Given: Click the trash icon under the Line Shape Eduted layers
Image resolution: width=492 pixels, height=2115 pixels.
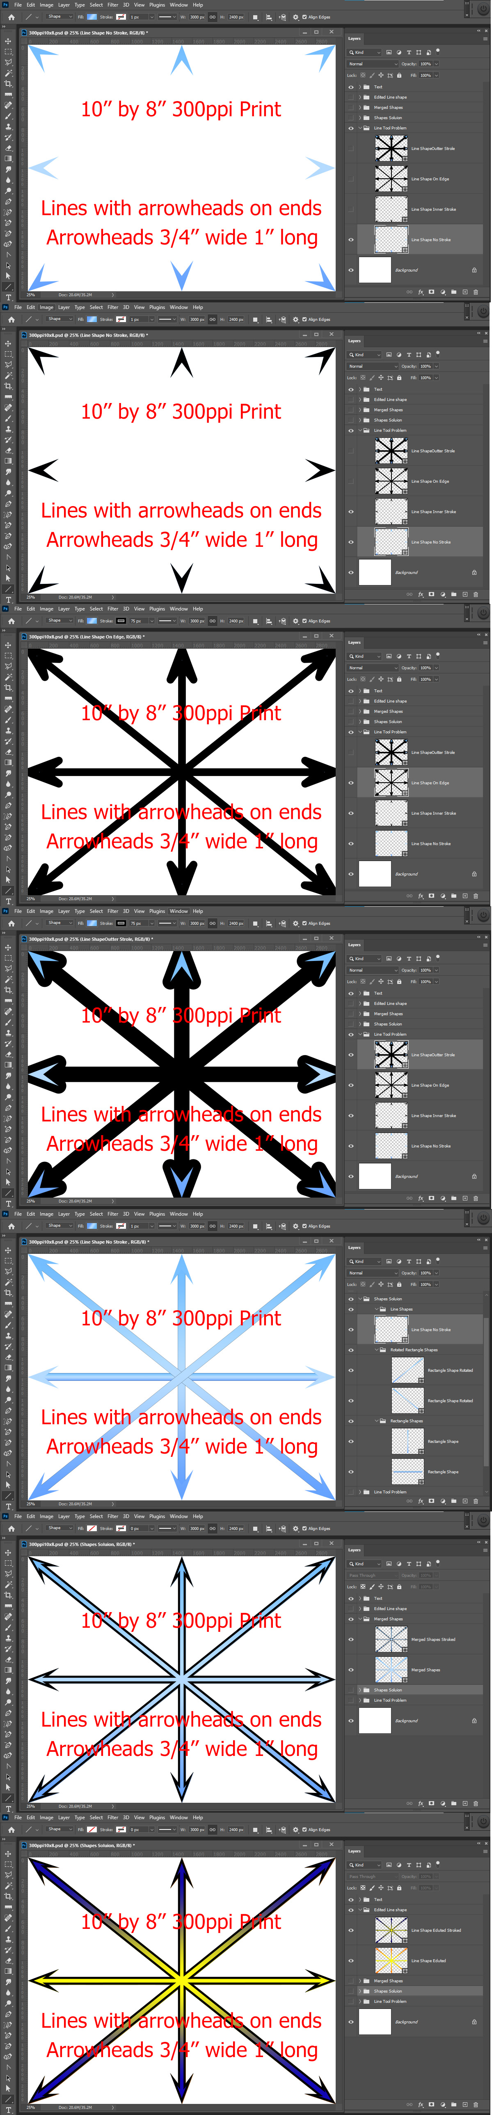Looking at the screenshot, I should [476, 2104].
